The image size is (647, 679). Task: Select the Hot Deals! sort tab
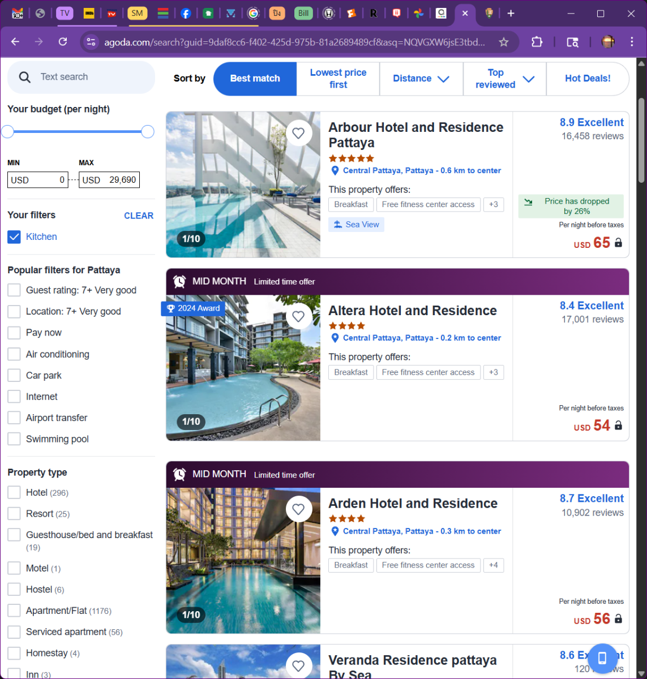tap(587, 79)
